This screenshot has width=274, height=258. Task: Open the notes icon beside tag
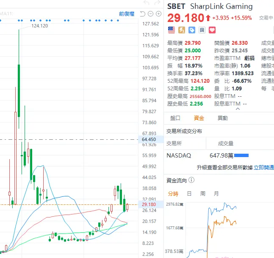pos(202,30)
